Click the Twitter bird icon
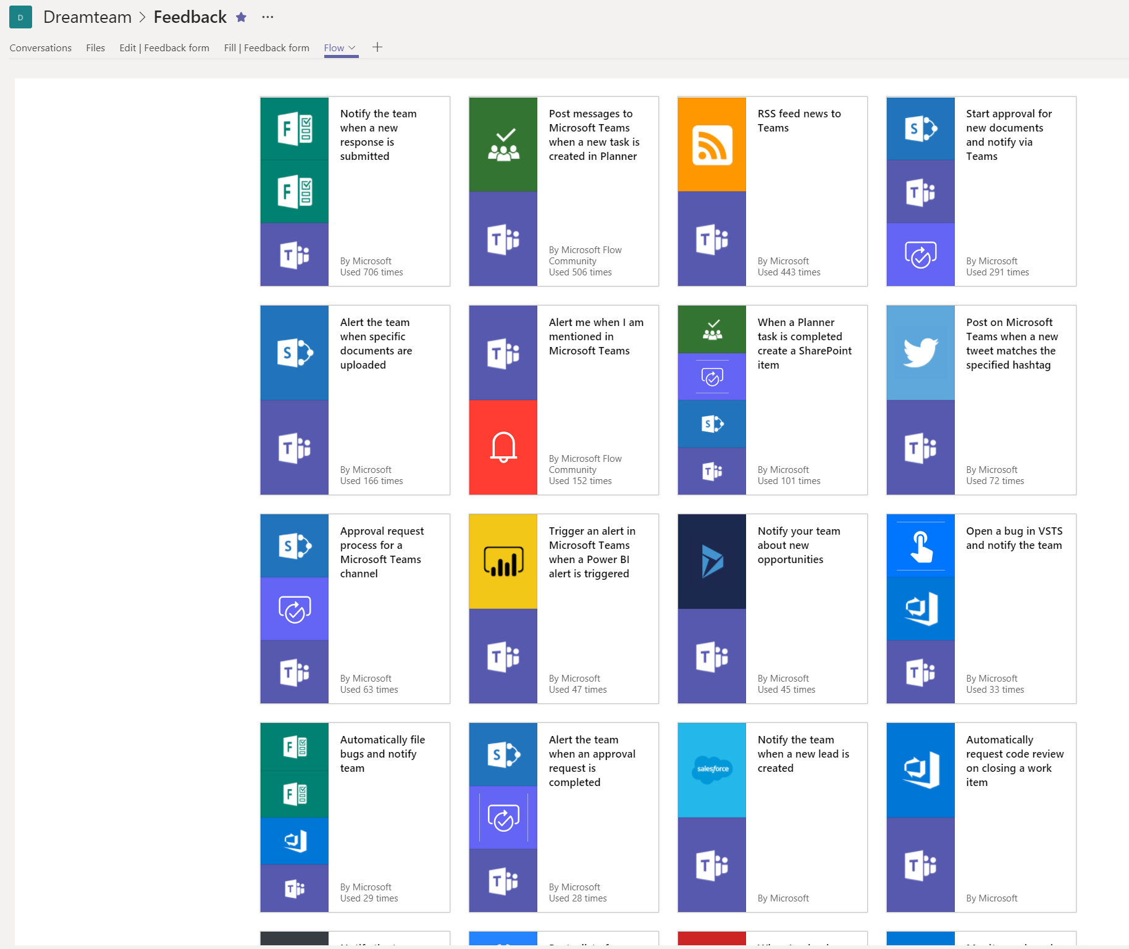Image resolution: width=1129 pixels, height=949 pixels. (x=920, y=353)
